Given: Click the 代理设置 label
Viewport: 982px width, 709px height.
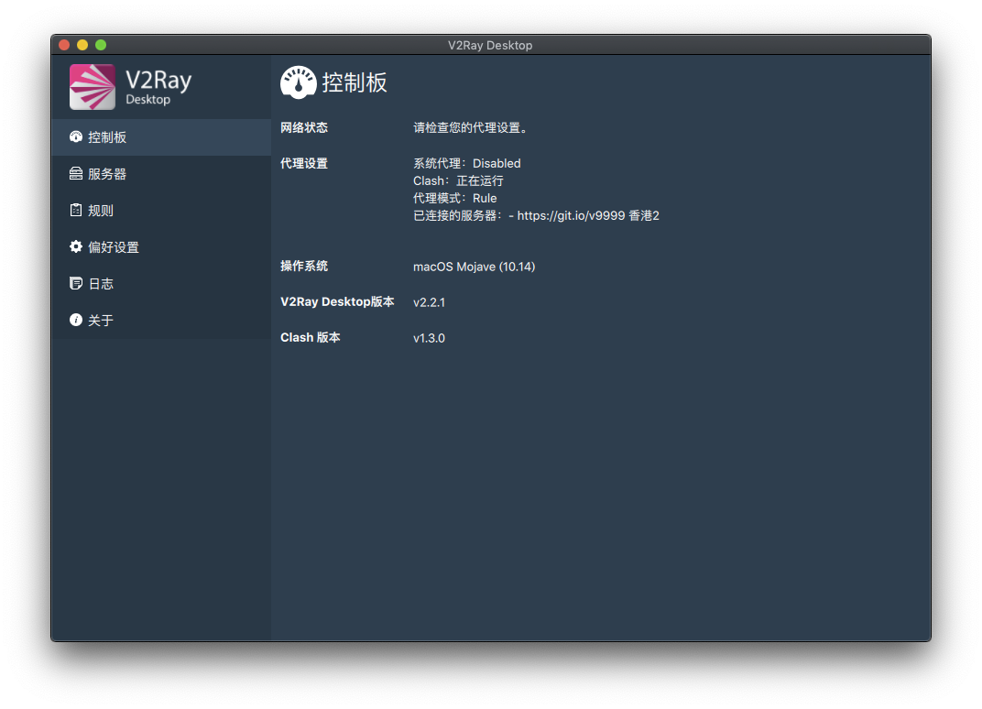Looking at the screenshot, I should pyautogui.click(x=304, y=163).
